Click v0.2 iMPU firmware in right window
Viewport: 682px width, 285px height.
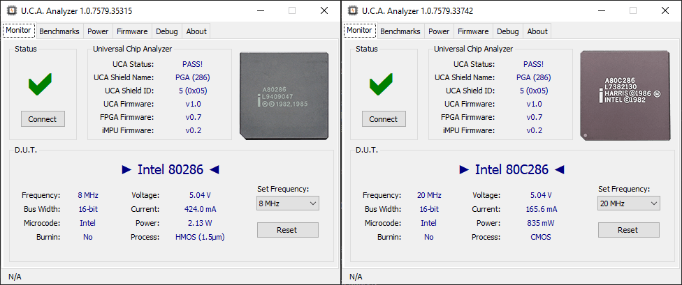[535, 130]
